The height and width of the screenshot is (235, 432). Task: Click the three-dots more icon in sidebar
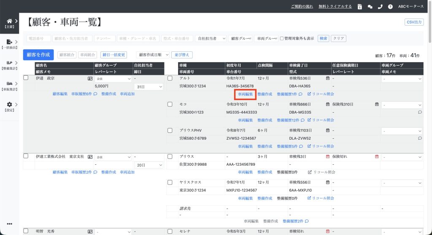[x=9, y=224]
